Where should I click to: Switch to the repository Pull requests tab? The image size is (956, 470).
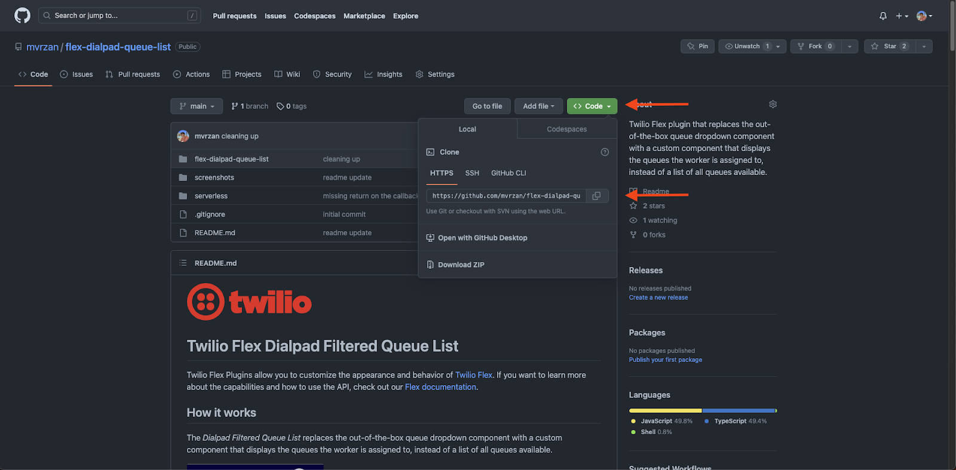pyautogui.click(x=133, y=74)
